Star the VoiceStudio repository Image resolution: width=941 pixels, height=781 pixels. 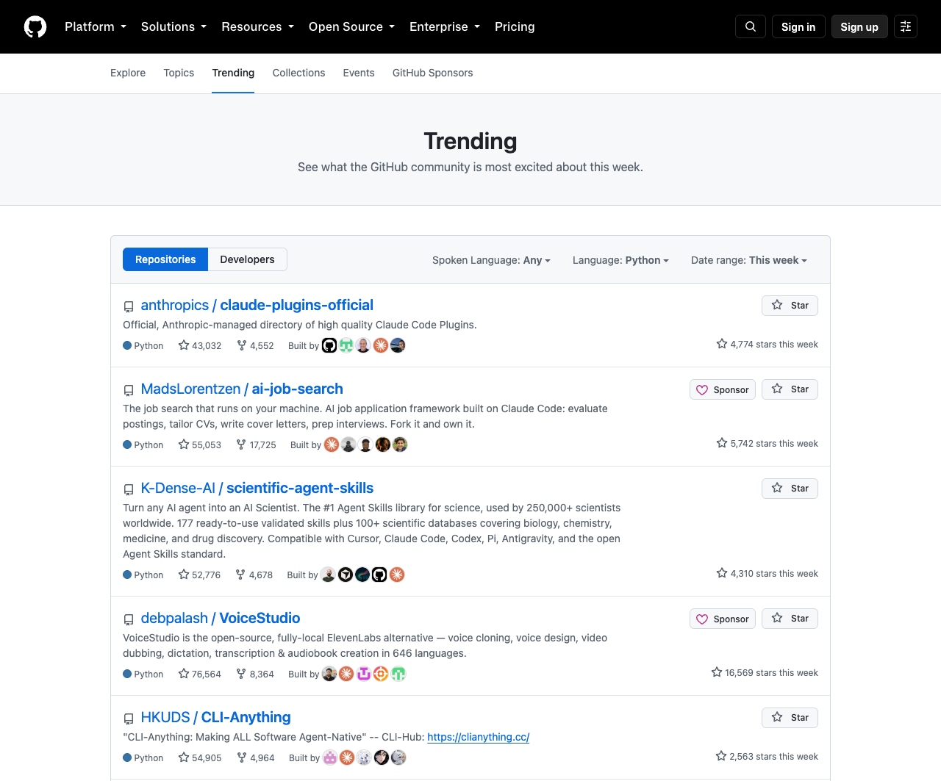click(x=790, y=619)
